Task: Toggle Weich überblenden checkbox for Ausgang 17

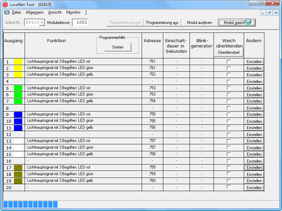Action: click(229, 168)
